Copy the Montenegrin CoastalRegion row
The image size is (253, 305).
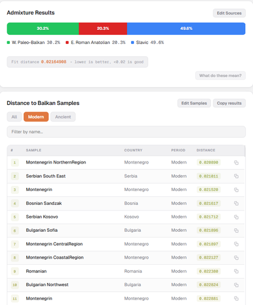tap(236, 257)
